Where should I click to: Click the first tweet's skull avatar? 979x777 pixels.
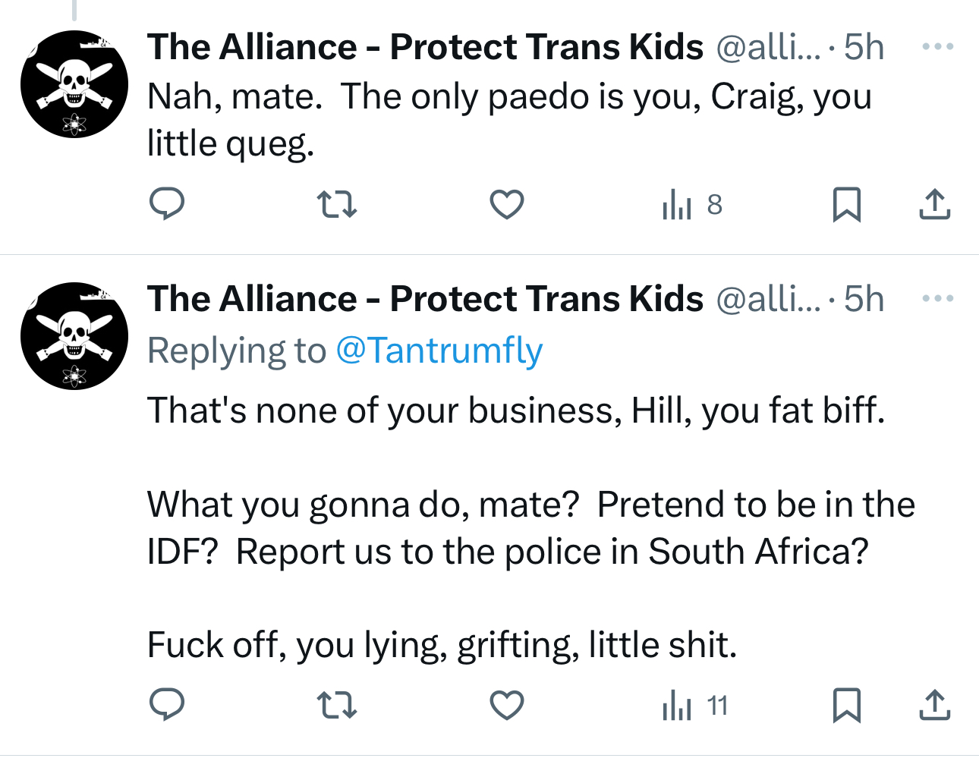[x=74, y=84]
